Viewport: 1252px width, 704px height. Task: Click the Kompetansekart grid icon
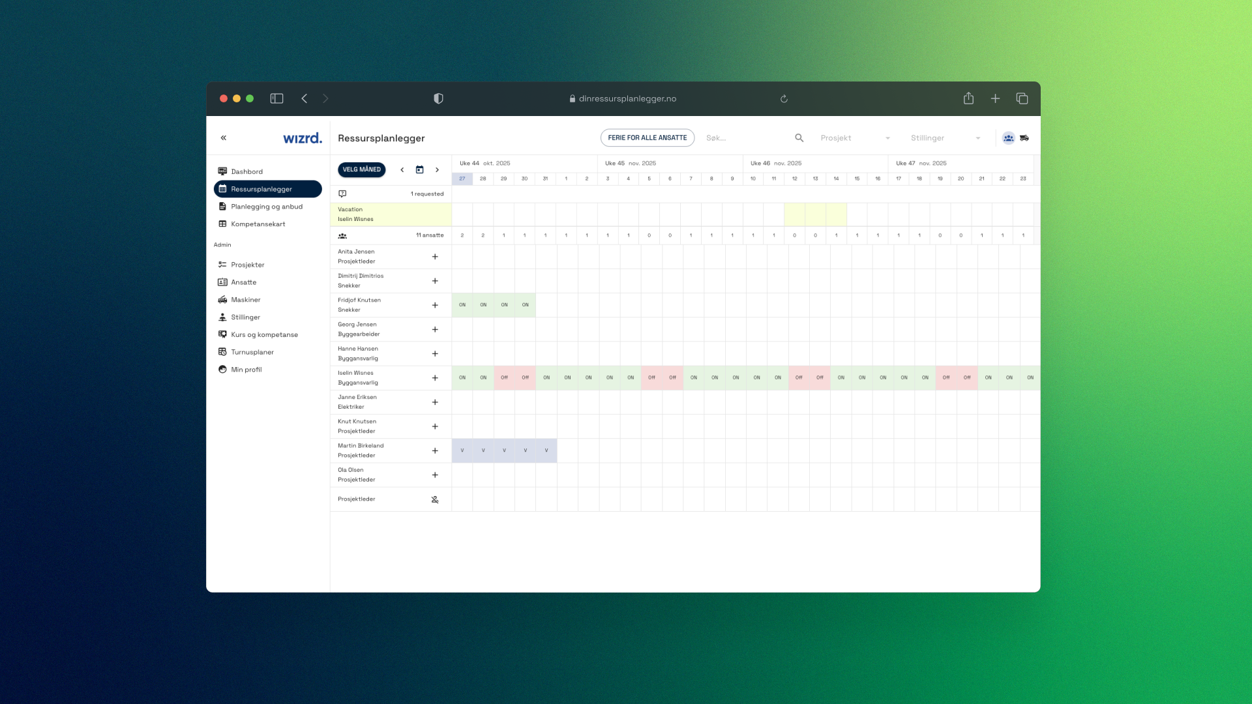click(222, 224)
